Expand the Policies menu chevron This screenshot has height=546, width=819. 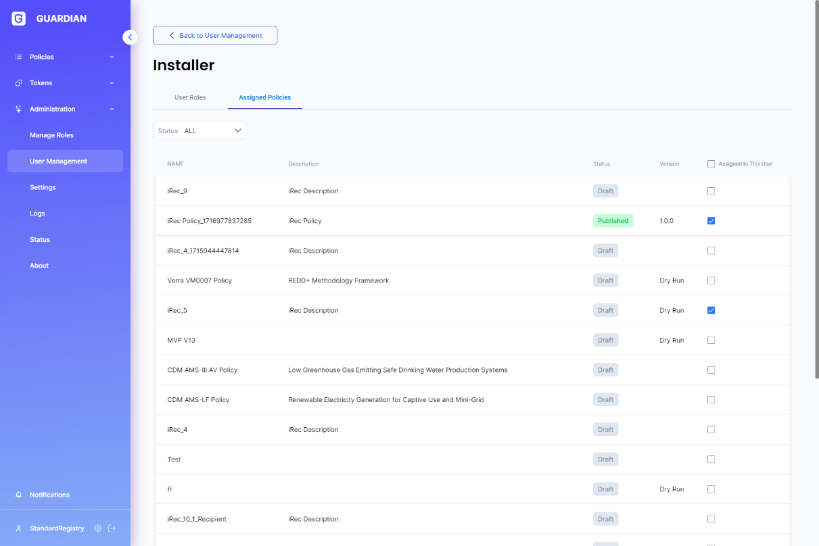[x=112, y=57]
